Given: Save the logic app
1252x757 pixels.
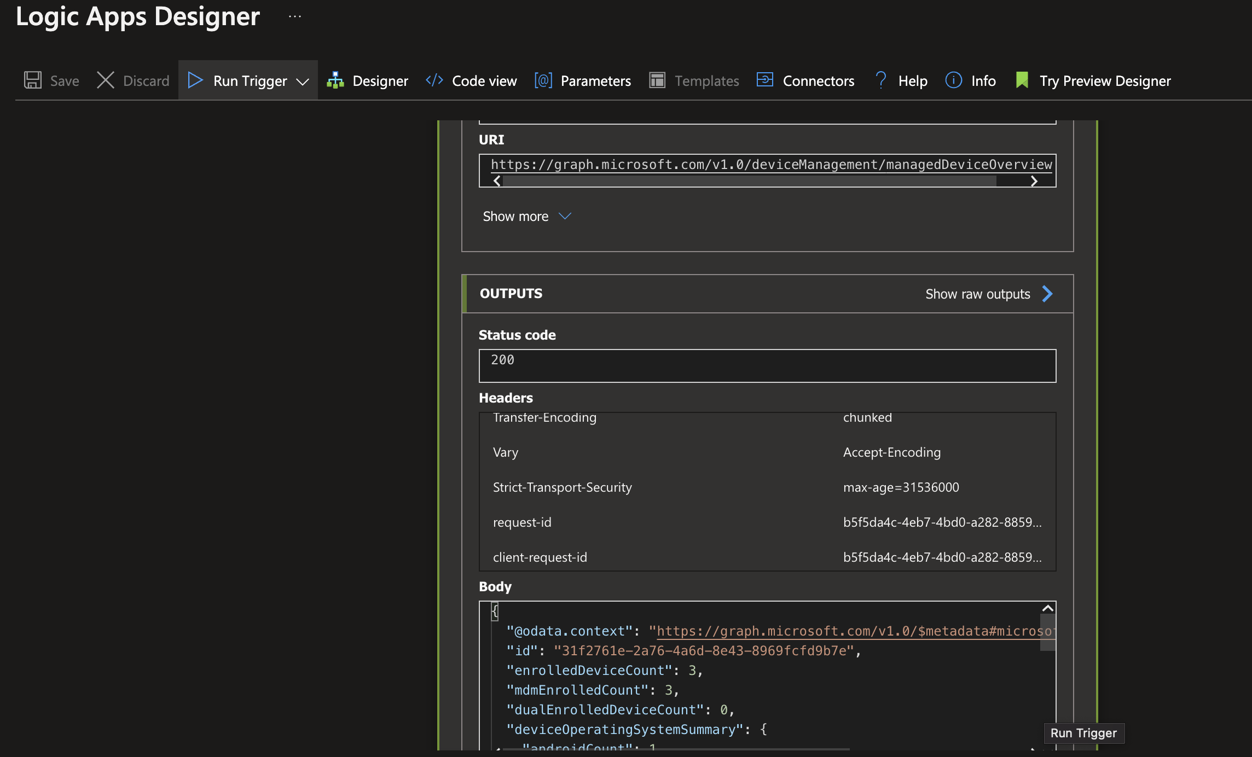Looking at the screenshot, I should coord(51,80).
